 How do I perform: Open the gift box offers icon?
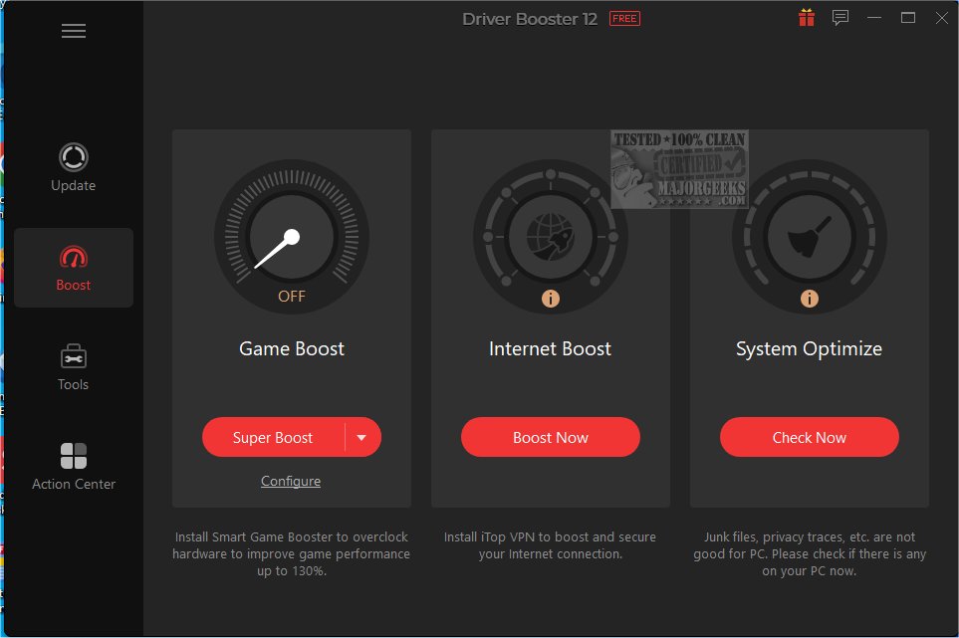coord(807,18)
